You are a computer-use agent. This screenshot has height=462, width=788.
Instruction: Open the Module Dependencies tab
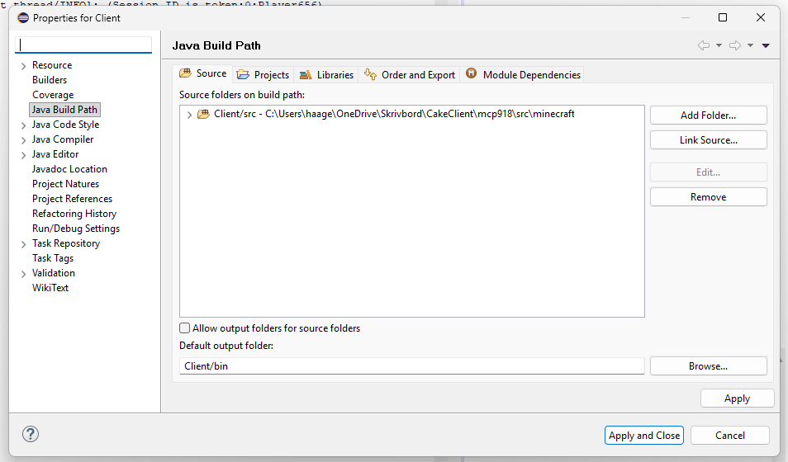[523, 75]
